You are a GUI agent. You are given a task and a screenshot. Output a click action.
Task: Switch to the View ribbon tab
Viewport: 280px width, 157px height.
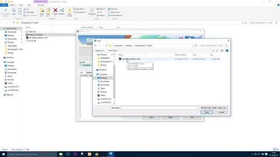click(x=29, y=5)
